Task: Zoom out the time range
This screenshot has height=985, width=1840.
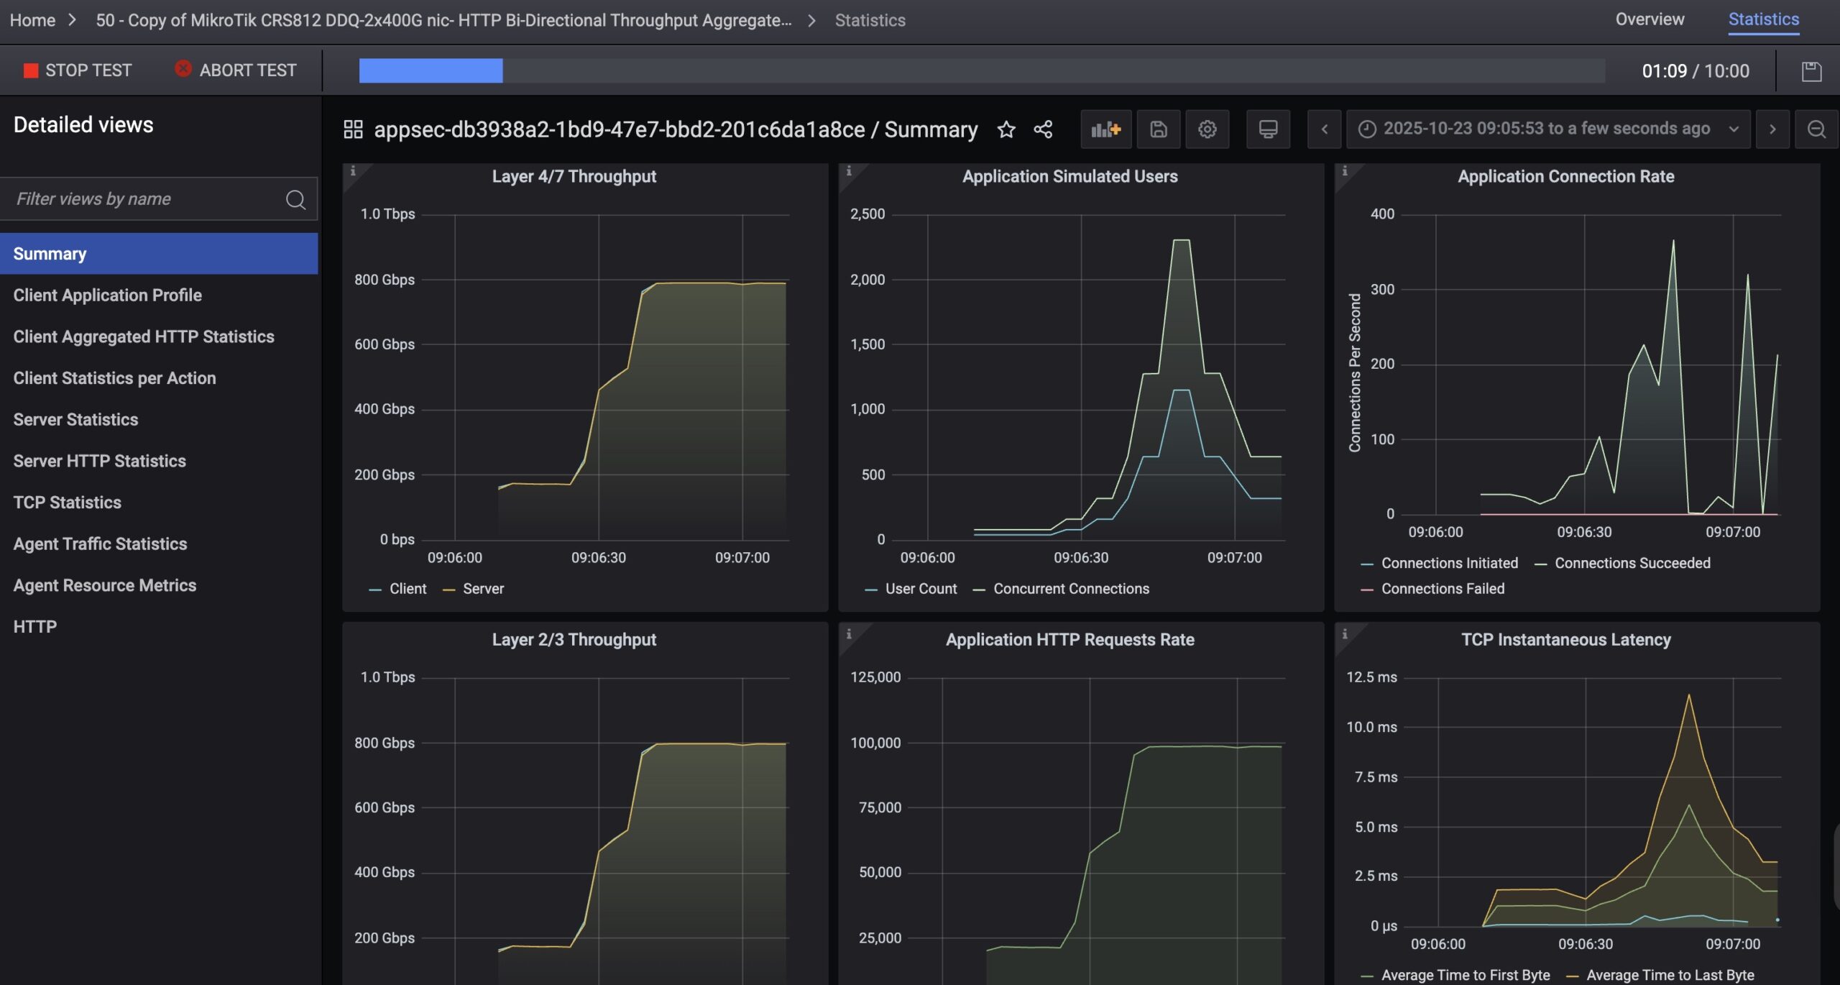Action: coord(1816,129)
